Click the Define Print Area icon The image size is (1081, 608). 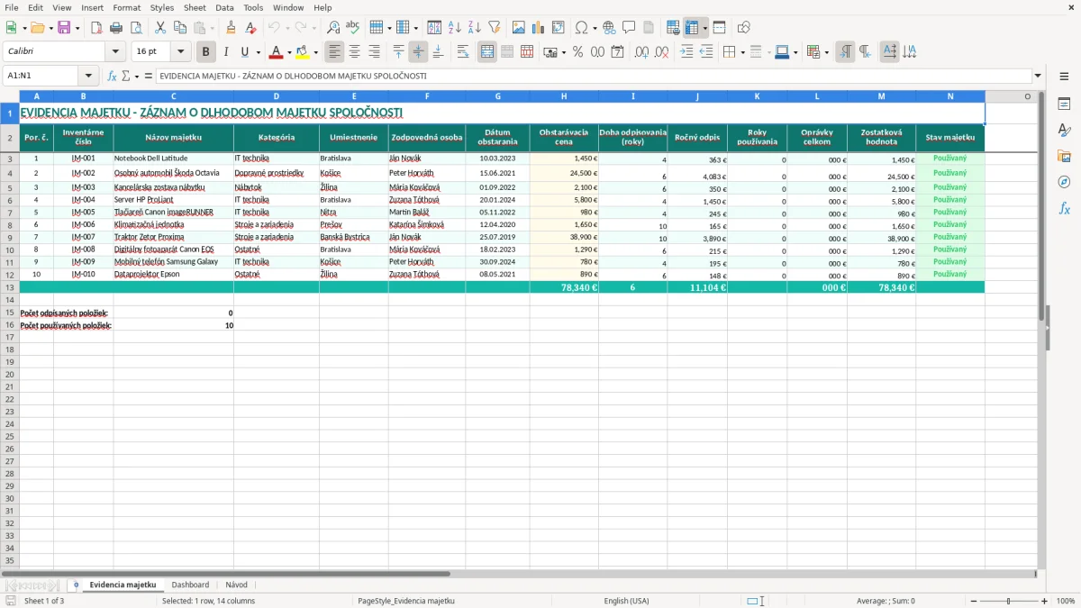(x=673, y=28)
